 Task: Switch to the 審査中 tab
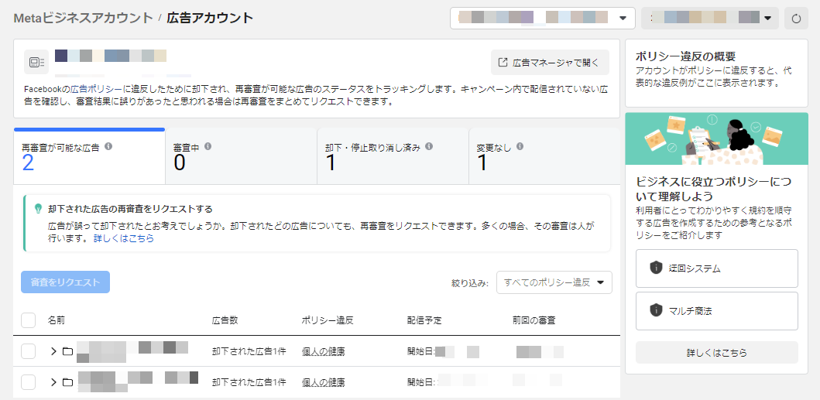(241, 156)
